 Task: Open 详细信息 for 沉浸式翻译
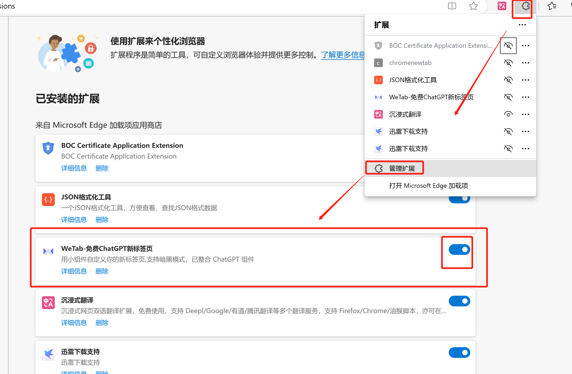click(74, 323)
